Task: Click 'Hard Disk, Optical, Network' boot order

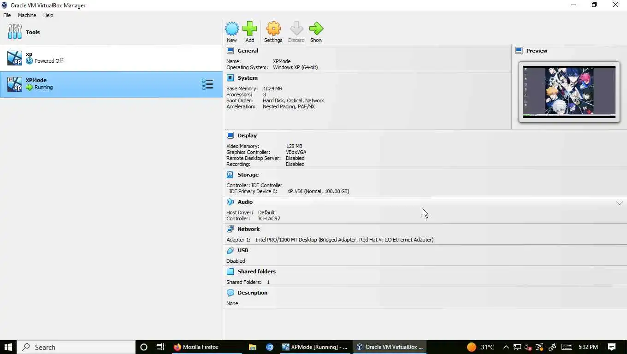Action: click(x=293, y=100)
